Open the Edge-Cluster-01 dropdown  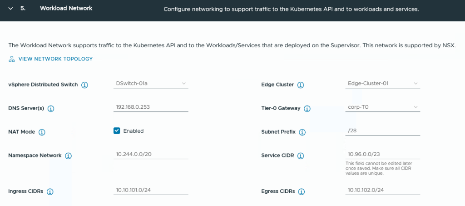pos(382,84)
